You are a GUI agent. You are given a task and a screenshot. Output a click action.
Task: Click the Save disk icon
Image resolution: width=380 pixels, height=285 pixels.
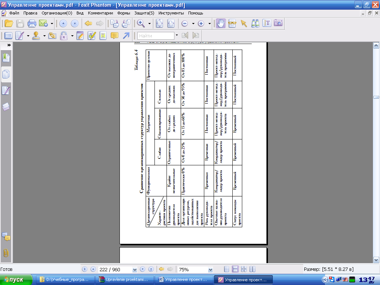tap(20, 23)
